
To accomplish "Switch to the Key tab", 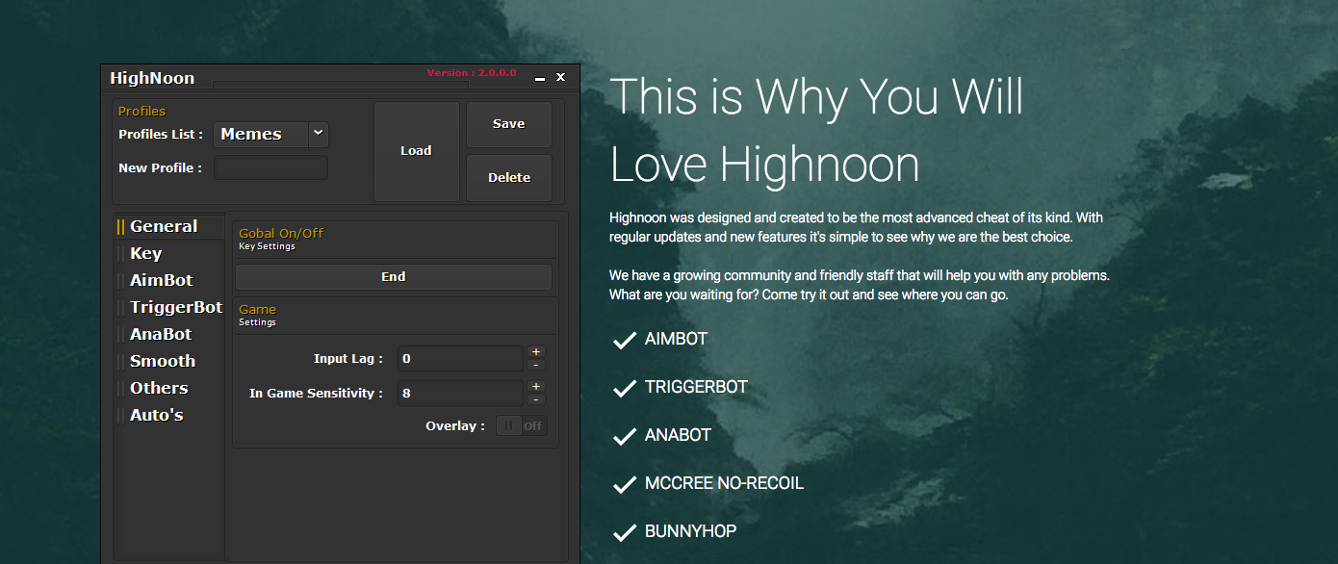I will pyautogui.click(x=169, y=253).
